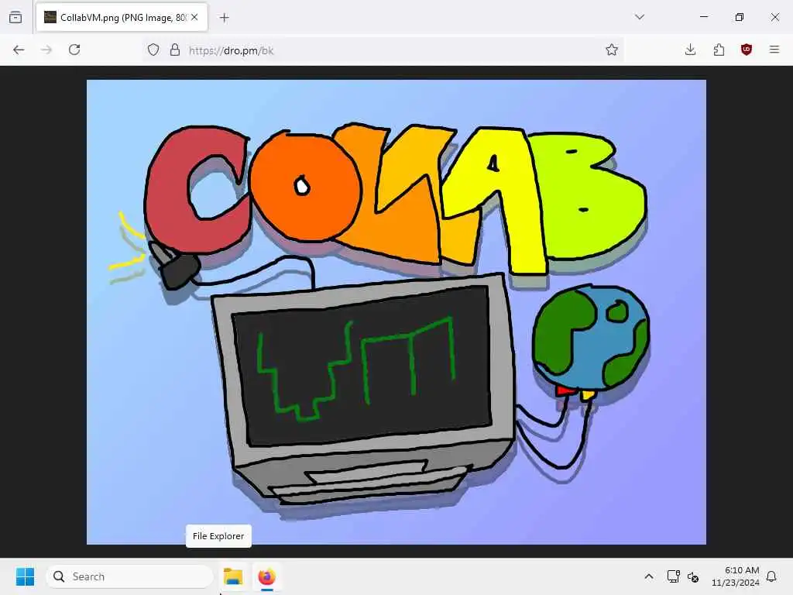Open the Extensions menu

pyautogui.click(x=719, y=50)
